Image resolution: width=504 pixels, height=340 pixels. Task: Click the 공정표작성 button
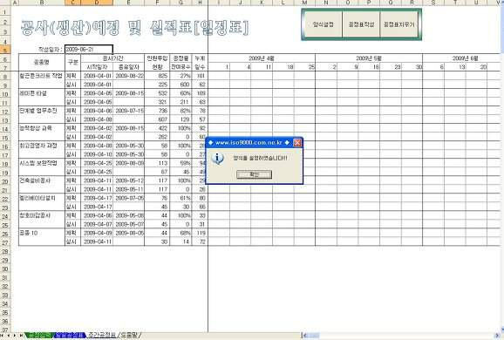(x=361, y=24)
